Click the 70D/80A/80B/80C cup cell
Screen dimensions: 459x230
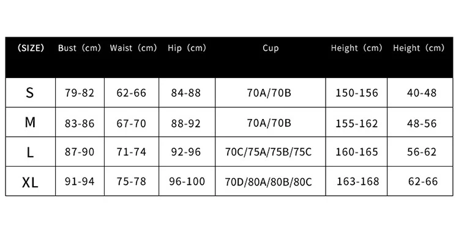[x=269, y=182]
